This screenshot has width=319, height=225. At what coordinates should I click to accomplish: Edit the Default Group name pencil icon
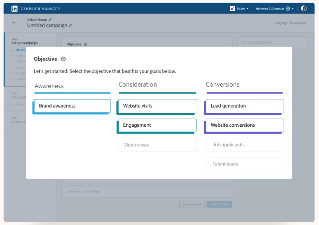[x=50, y=20]
